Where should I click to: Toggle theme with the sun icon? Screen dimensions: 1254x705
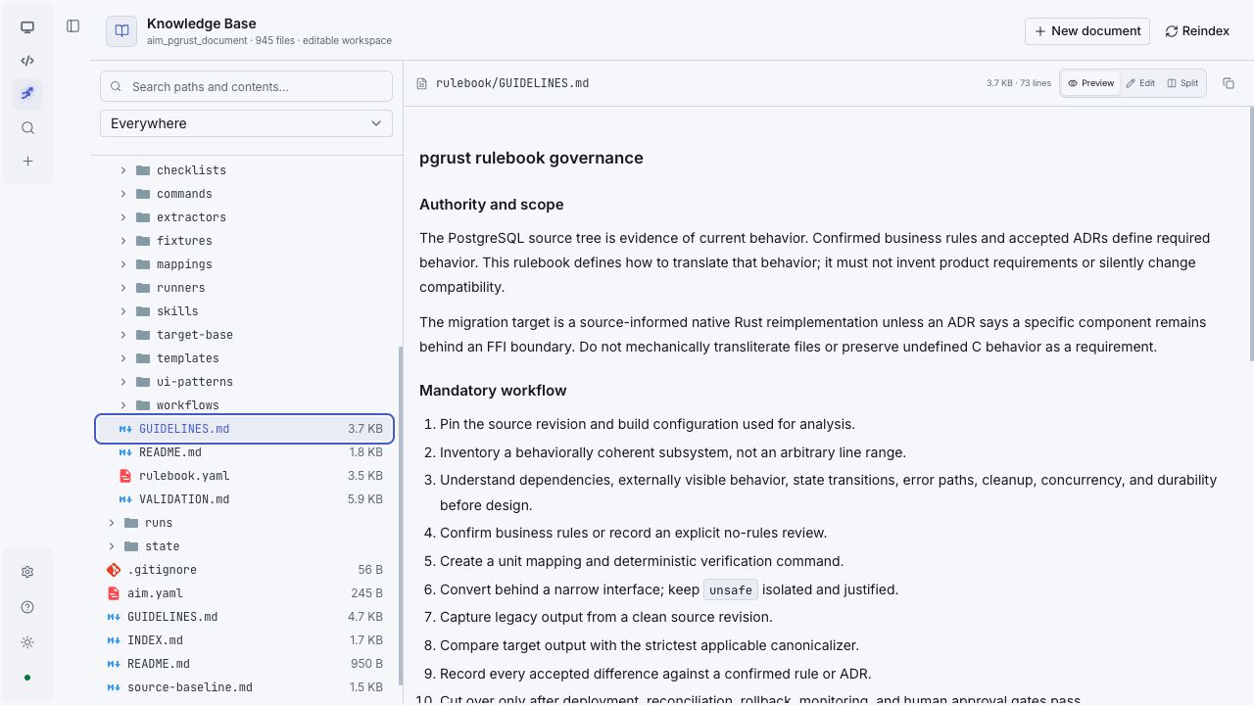[x=27, y=642]
